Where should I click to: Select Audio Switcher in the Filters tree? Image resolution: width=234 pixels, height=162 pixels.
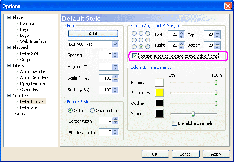(x=33, y=71)
